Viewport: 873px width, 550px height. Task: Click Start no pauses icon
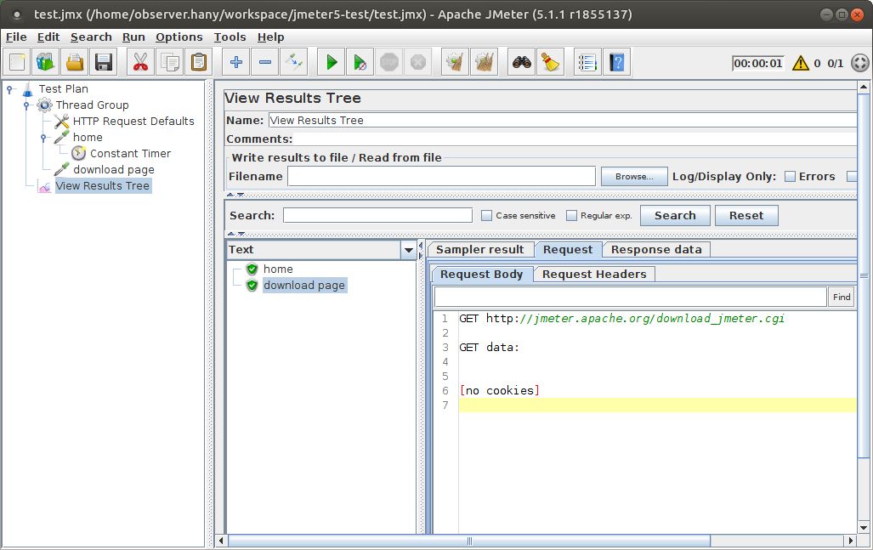(x=360, y=62)
